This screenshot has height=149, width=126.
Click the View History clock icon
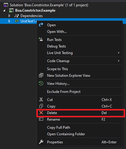click(x=41, y=83)
